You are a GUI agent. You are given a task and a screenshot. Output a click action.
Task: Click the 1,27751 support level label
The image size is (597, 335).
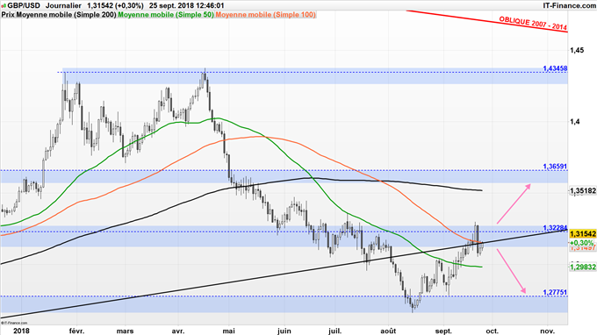click(555, 292)
